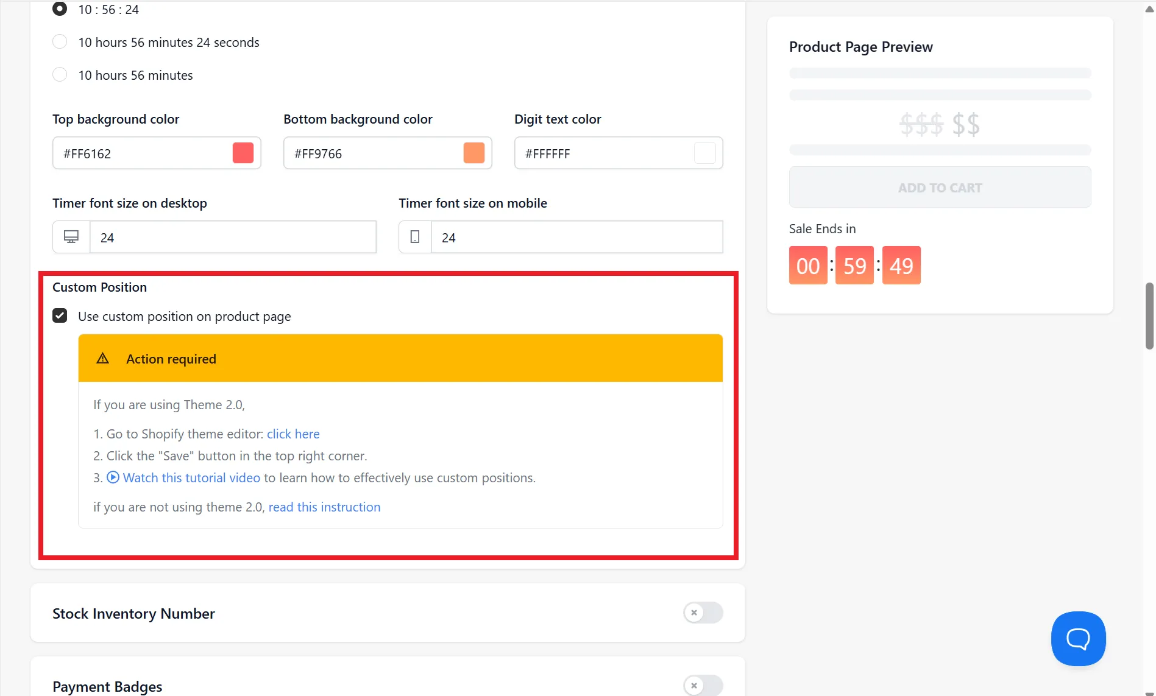Image resolution: width=1156 pixels, height=696 pixels.
Task: Select 10 hours 56 minutes 24 seconds format
Action: tap(60, 42)
